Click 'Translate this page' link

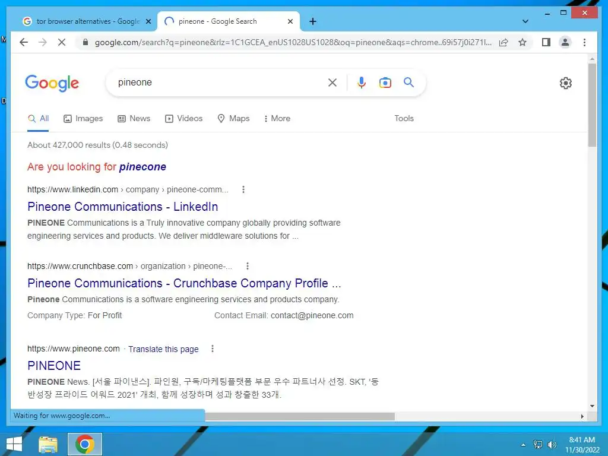click(163, 349)
